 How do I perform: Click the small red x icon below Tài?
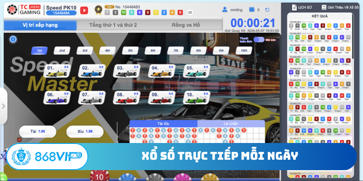[x=19, y=140]
